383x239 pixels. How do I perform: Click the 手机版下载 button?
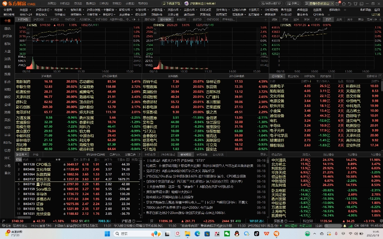click(x=171, y=4)
